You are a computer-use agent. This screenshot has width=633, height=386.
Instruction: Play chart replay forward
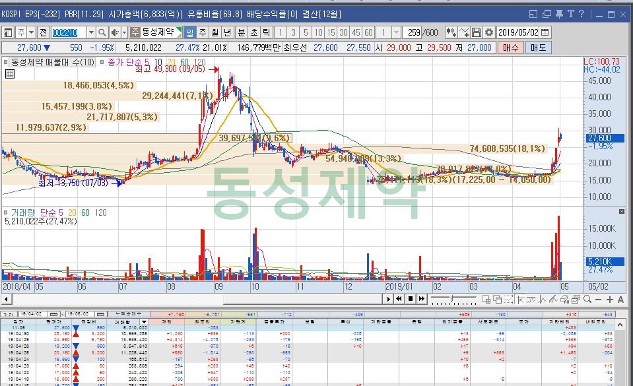388,299
